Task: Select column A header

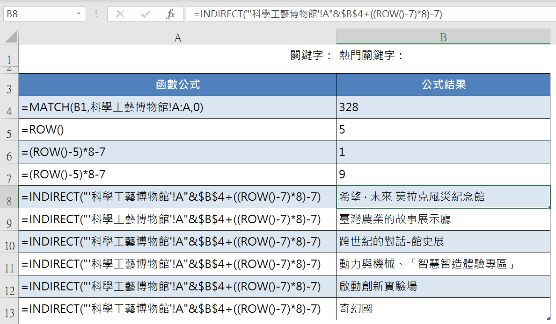Action: pyautogui.click(x=178, y=37)
